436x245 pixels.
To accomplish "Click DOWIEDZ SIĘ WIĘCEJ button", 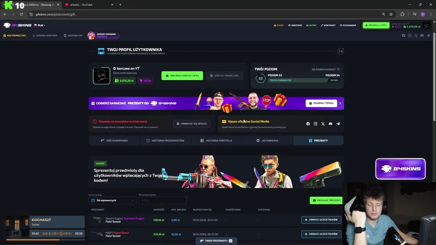I will tap(192, 124).
